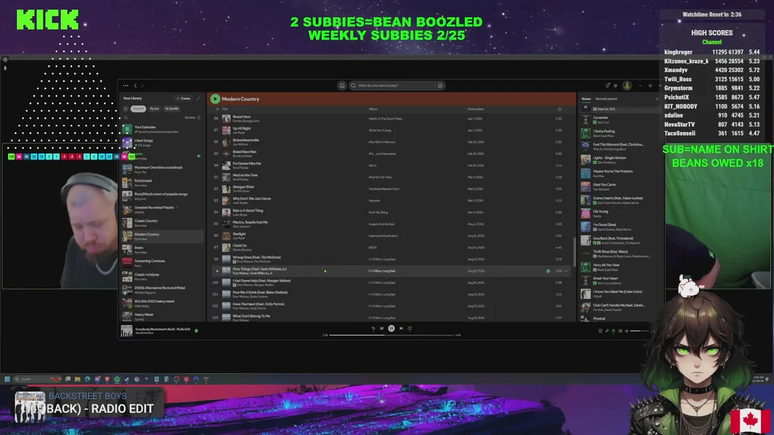This screenshot has height=435, width=774.
Task: Sort by the Date added column header
Action: tap(475, 109)
